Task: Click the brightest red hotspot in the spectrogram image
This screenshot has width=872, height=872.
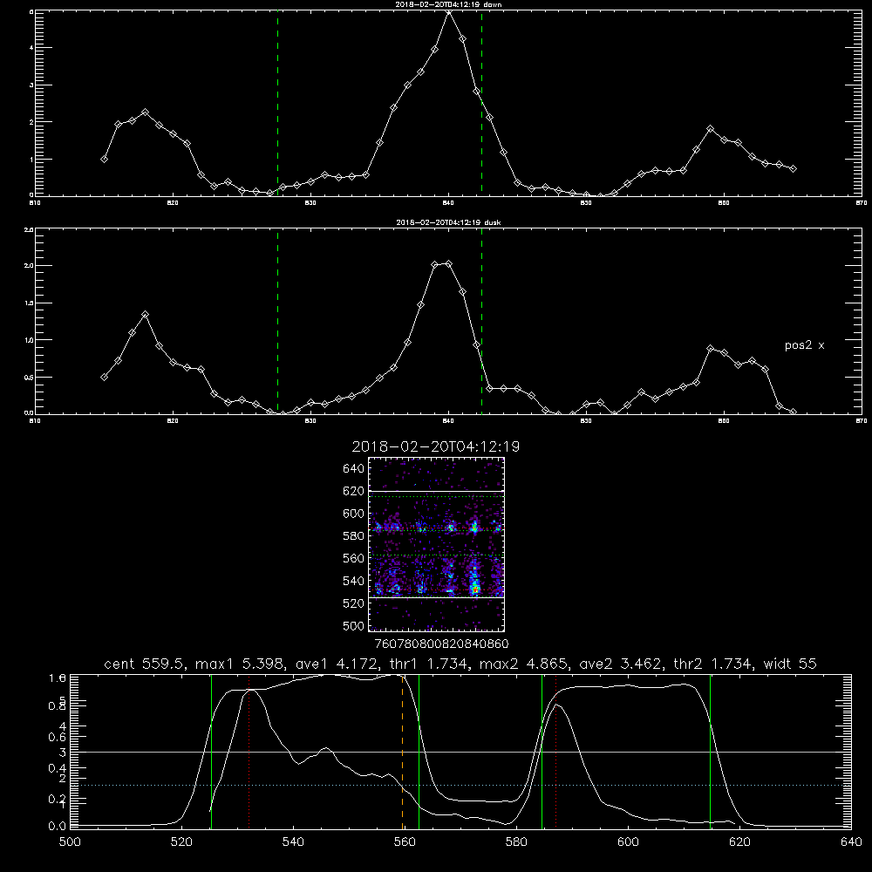Action: tap(475, 587)
